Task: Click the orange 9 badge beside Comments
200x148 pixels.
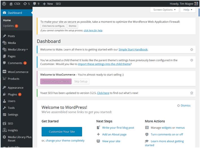Action: (x=25, y=63)
